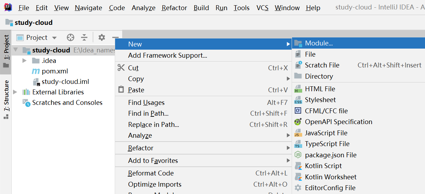Image resolution: width=425 pixels, height=194 pixels.
Task: Click the collapse all icon in Project panel
Action: coord(84,37)
